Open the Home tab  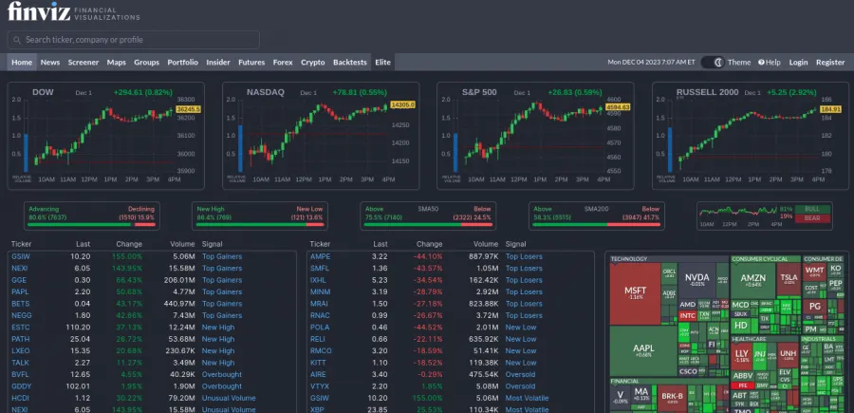coord(22,62)
